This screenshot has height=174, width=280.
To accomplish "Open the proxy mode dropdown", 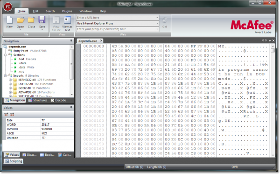I will tap(157, 23).
